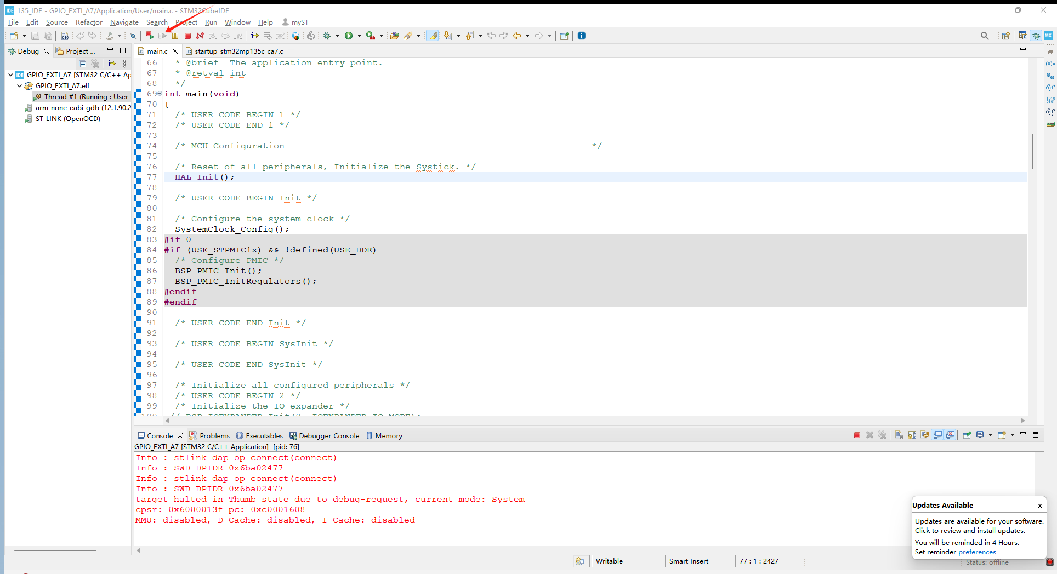Open startup_stm32mp135c_ca7.c editor tab

coord(238,51)
